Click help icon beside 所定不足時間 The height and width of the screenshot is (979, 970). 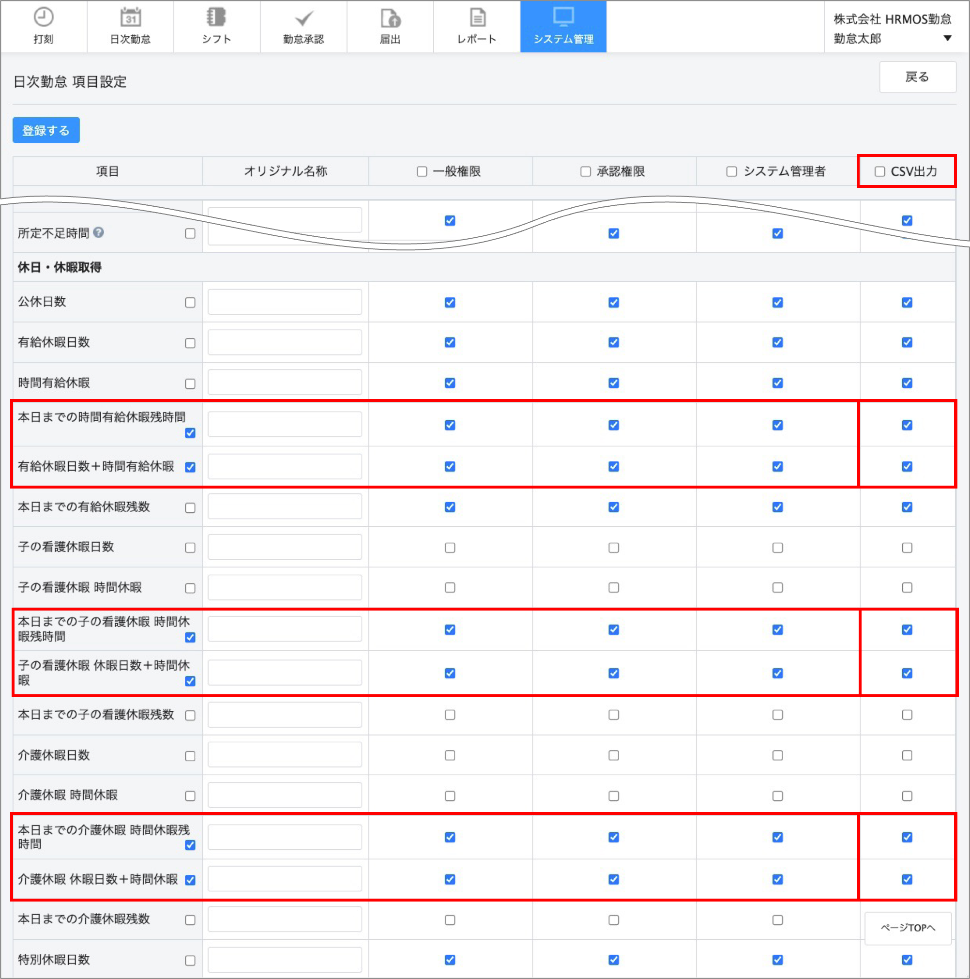[99, 232]
